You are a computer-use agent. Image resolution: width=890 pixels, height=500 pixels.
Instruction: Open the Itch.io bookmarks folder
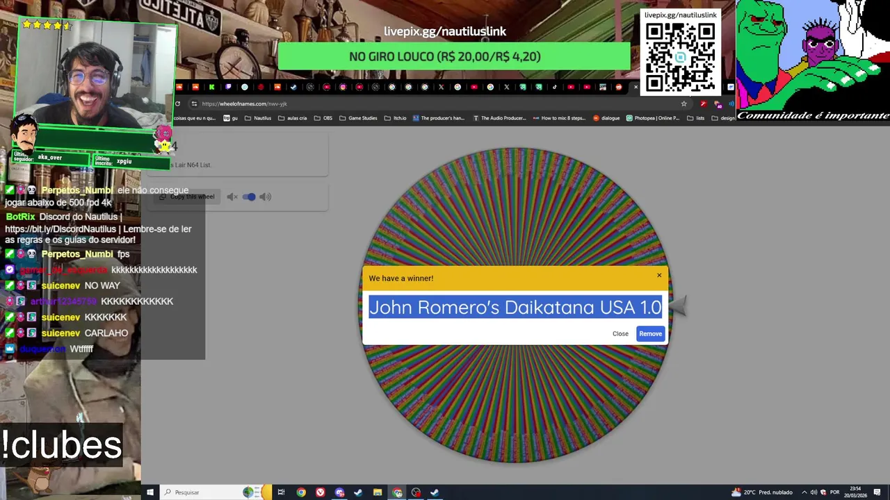395,118
